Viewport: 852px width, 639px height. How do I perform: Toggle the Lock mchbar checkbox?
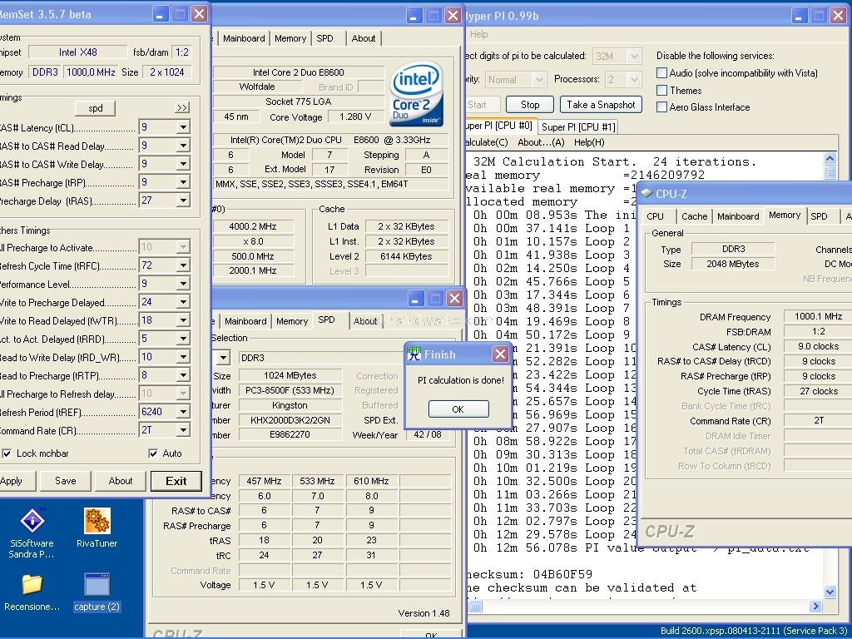7,453
